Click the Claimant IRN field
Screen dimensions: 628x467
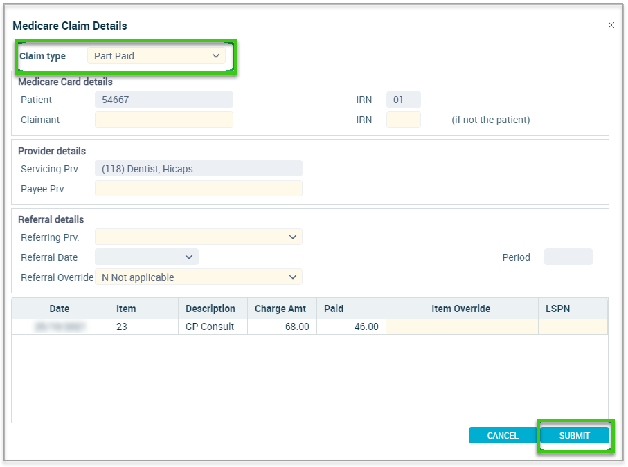tap(403, 120)
